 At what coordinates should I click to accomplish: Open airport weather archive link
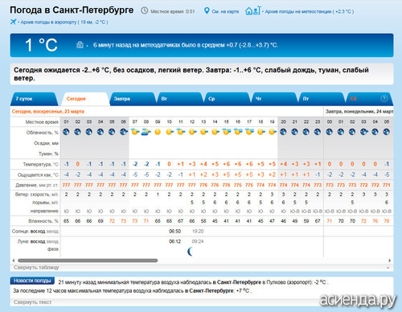pos(64,23)
